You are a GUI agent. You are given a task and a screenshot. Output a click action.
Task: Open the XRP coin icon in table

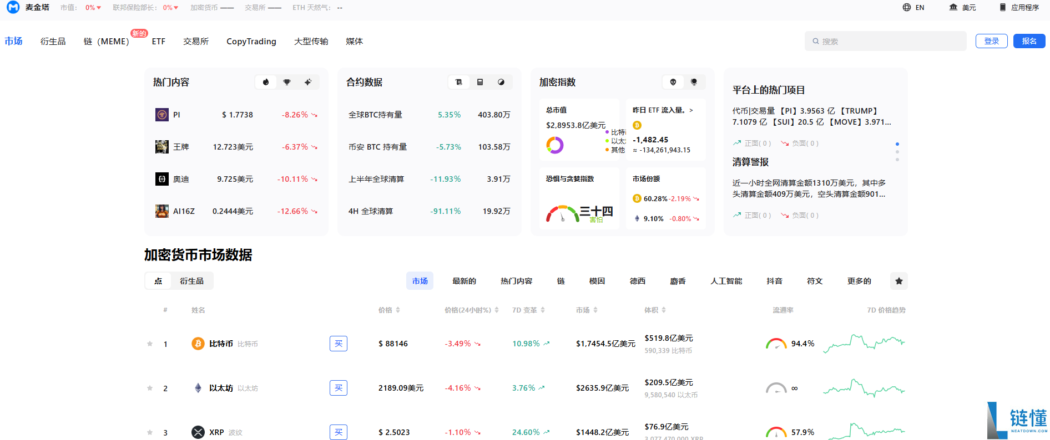[198, 432]
